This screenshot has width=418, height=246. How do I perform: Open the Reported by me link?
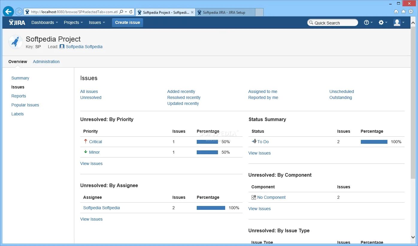click(263, 97)
